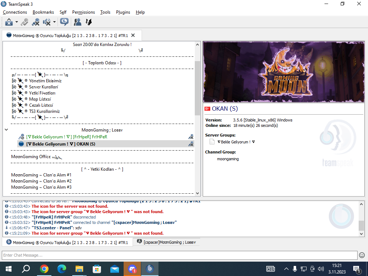Click the Connect/Disconnect toolbar icon

click(x=9, y=22)
